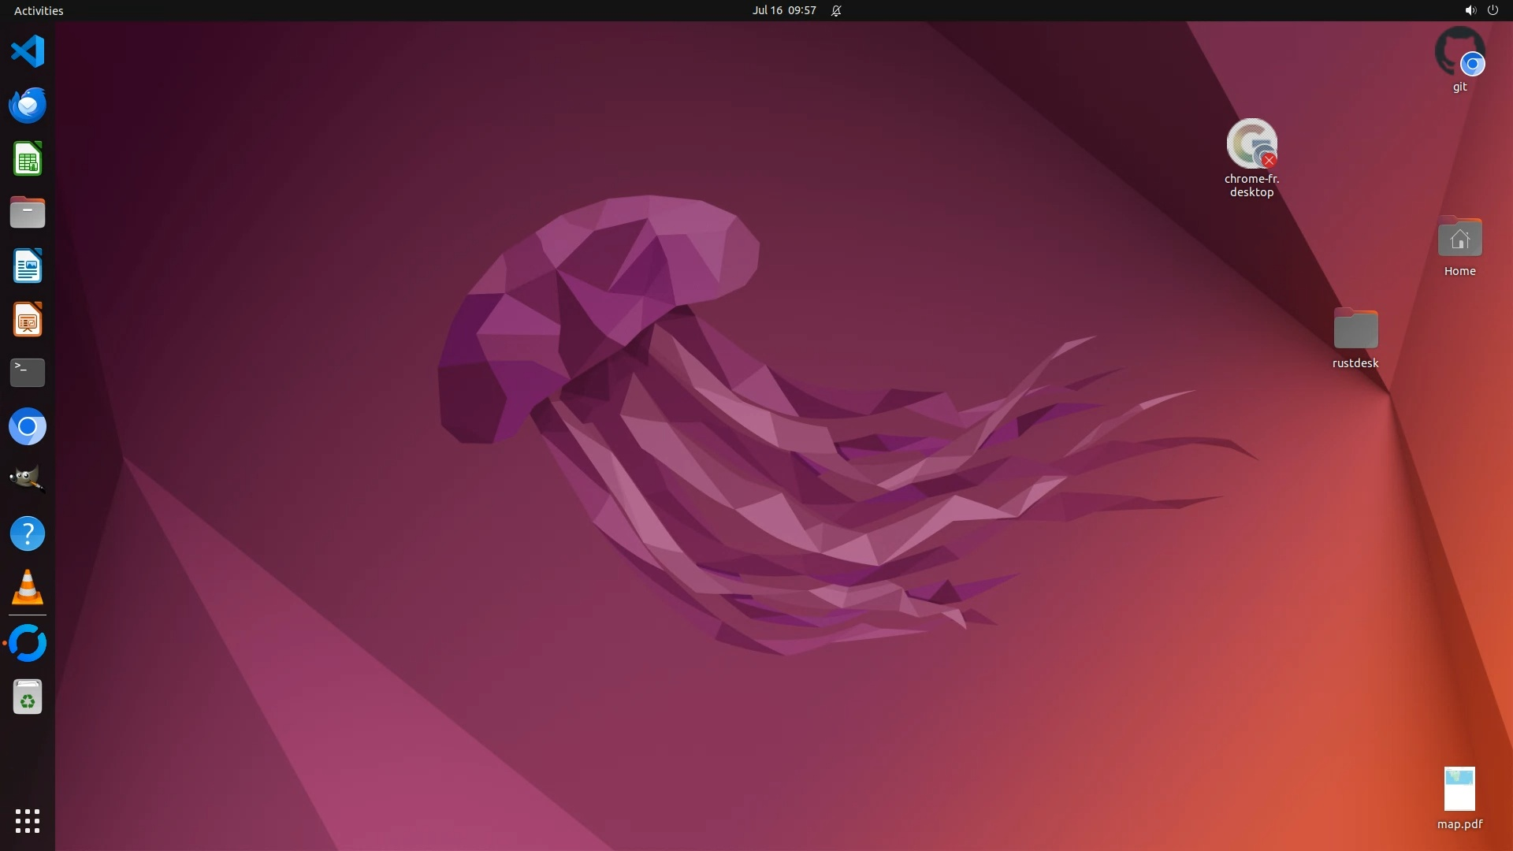Show Applications grid
1513x851 pixels.
[x=28, y=821]
